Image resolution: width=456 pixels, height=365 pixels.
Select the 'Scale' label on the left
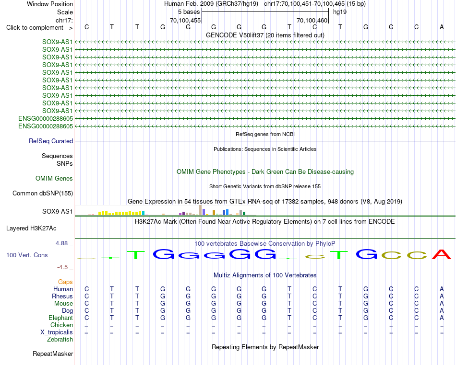[x=65, y=12]
